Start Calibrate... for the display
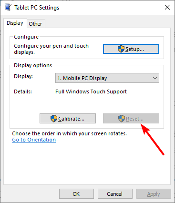The width and height of the screenshot is (175, 203). pos(68,119)
